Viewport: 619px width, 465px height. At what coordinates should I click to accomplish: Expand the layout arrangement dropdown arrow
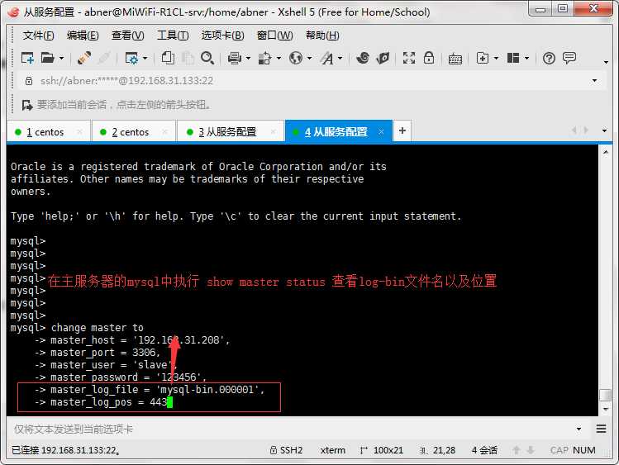tap(527, 59)
